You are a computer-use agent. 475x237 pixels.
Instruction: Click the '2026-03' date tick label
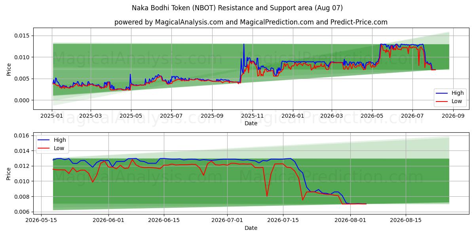pyautogui.click(x=332, y=116)
